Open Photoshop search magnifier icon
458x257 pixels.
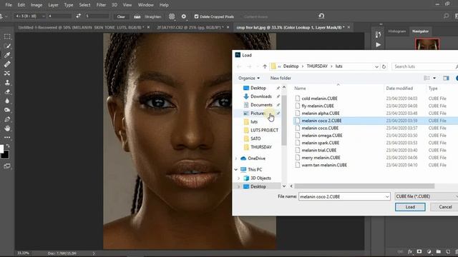point(446,16)
